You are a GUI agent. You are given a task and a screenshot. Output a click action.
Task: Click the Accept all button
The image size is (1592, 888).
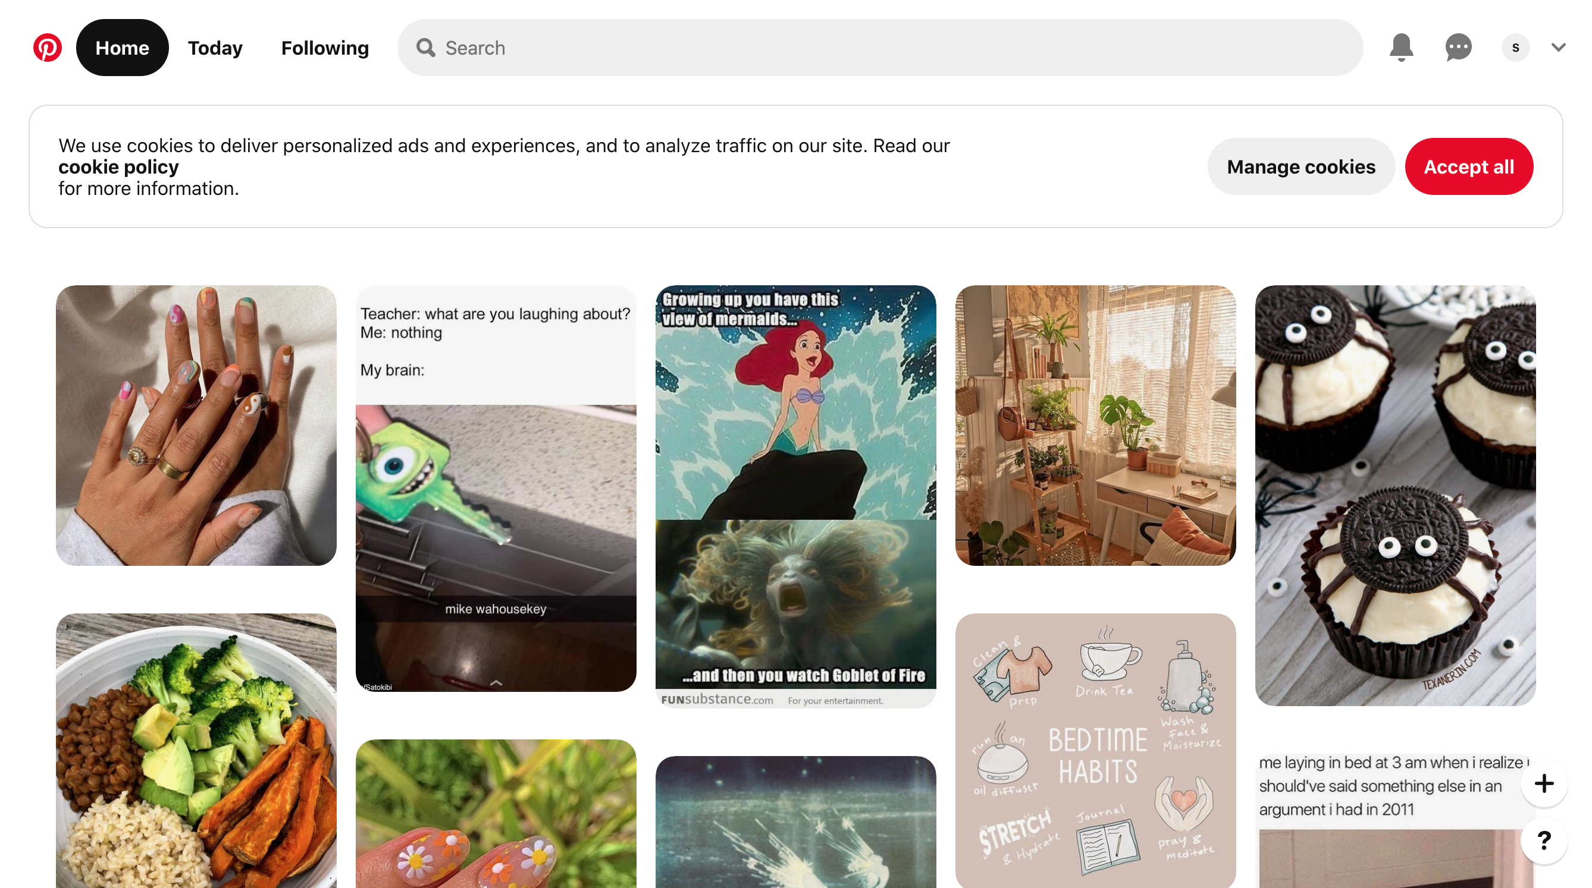click(x=1468, y=166)
